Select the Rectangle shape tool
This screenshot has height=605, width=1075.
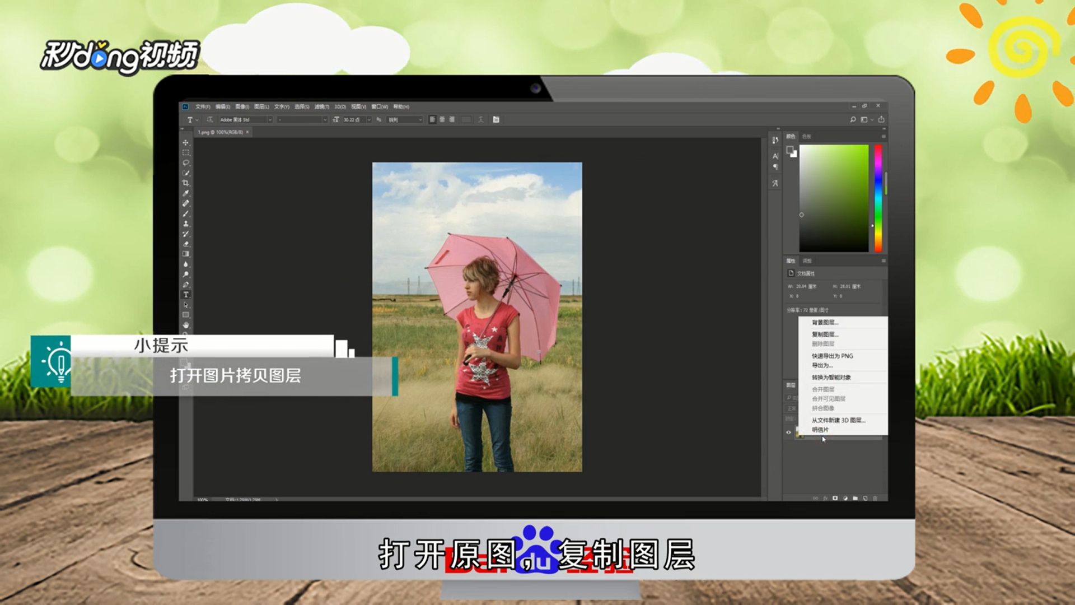[186, 315]
